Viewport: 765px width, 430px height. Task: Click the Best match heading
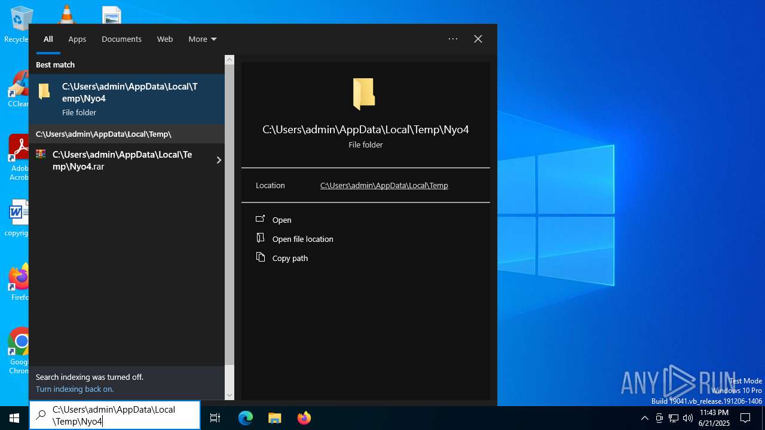point(55,64)
